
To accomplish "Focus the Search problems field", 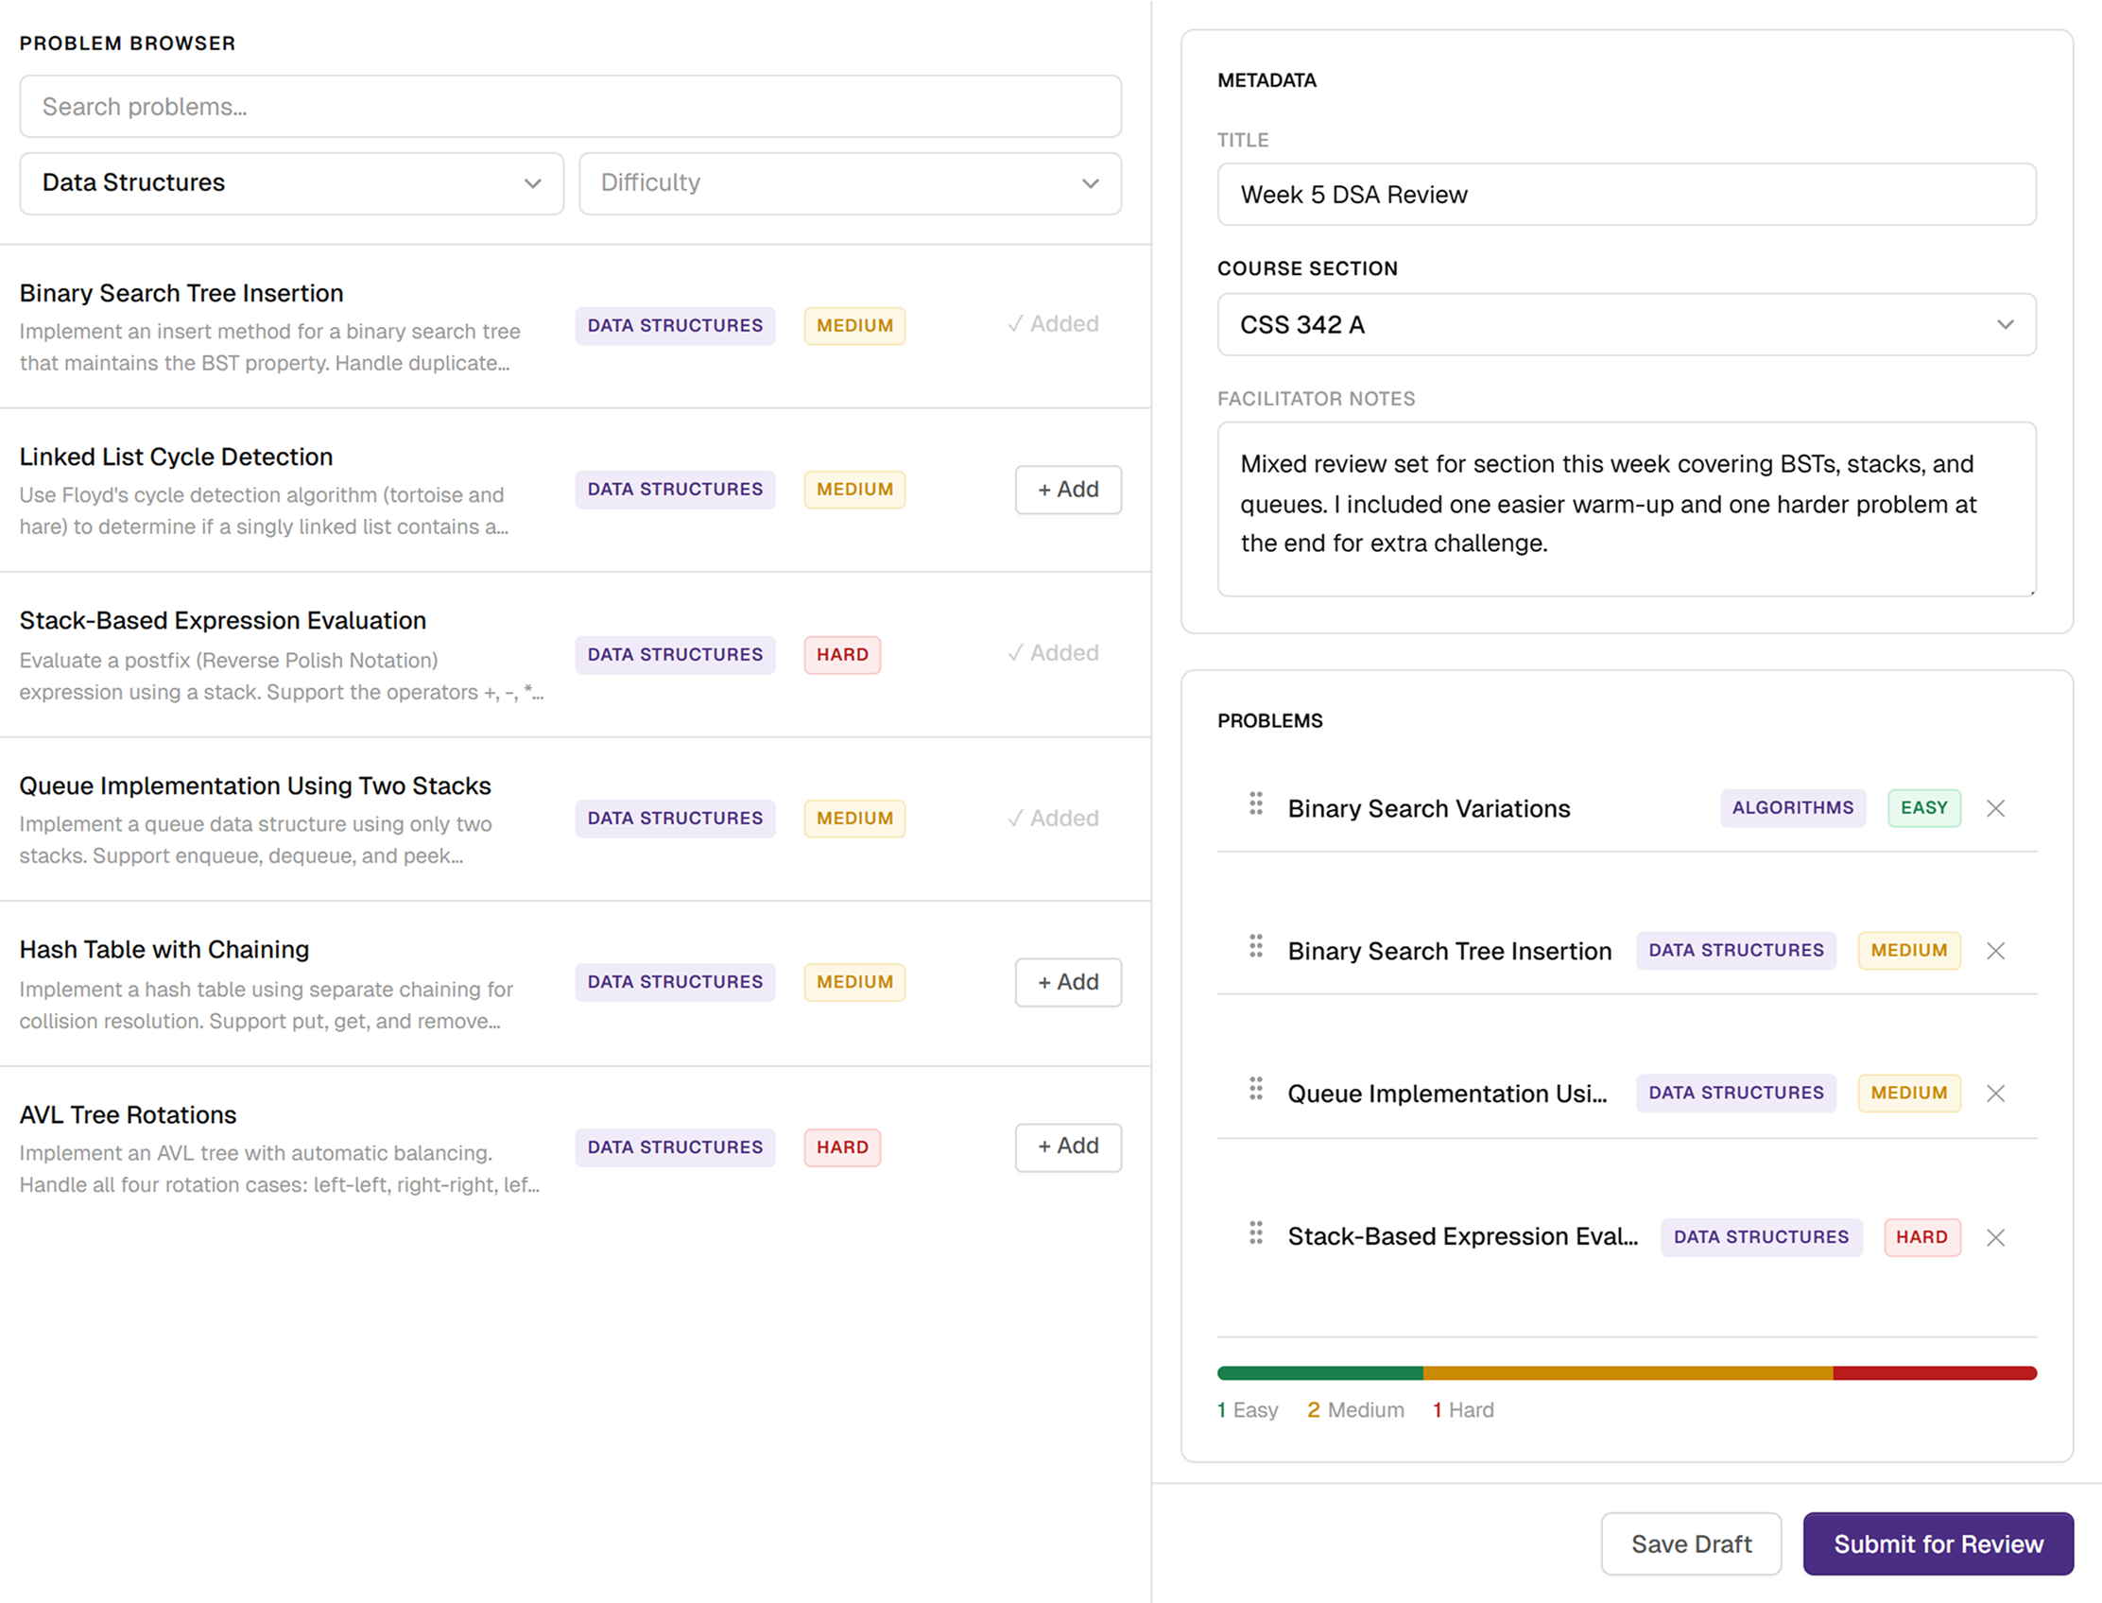I will (571, 107).
